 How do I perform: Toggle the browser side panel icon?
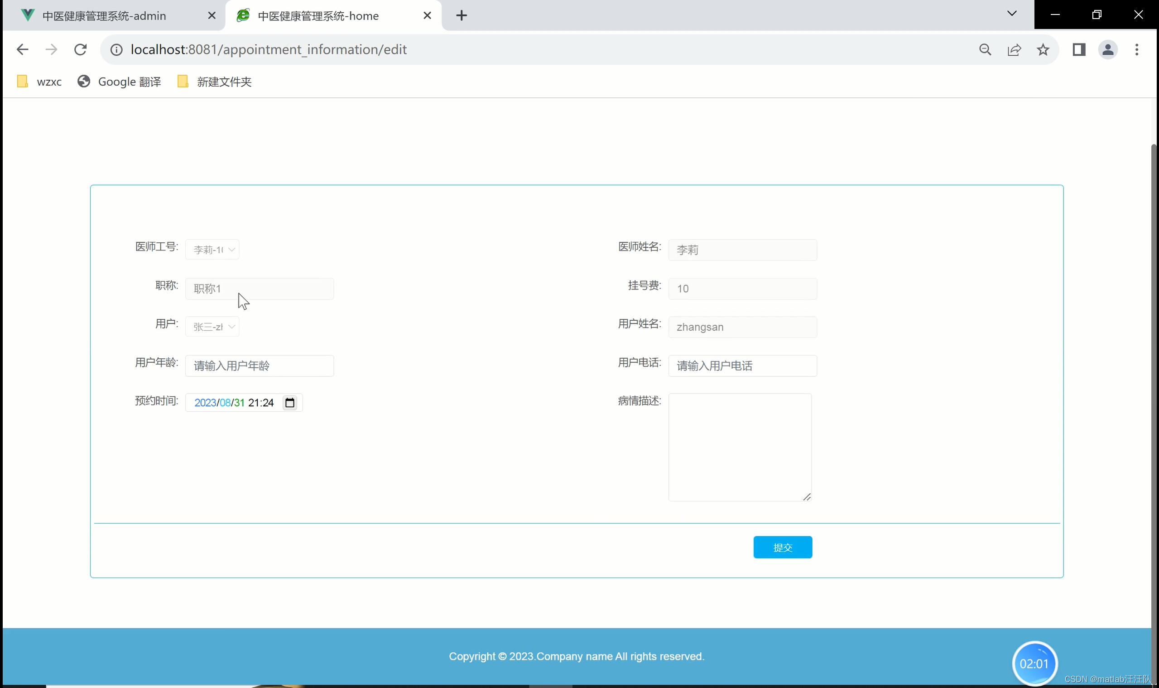1079,50
